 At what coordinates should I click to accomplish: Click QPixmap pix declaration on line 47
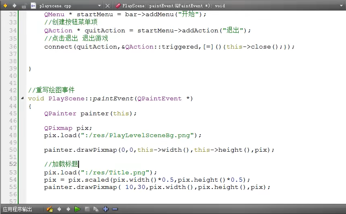coord(68,128)
